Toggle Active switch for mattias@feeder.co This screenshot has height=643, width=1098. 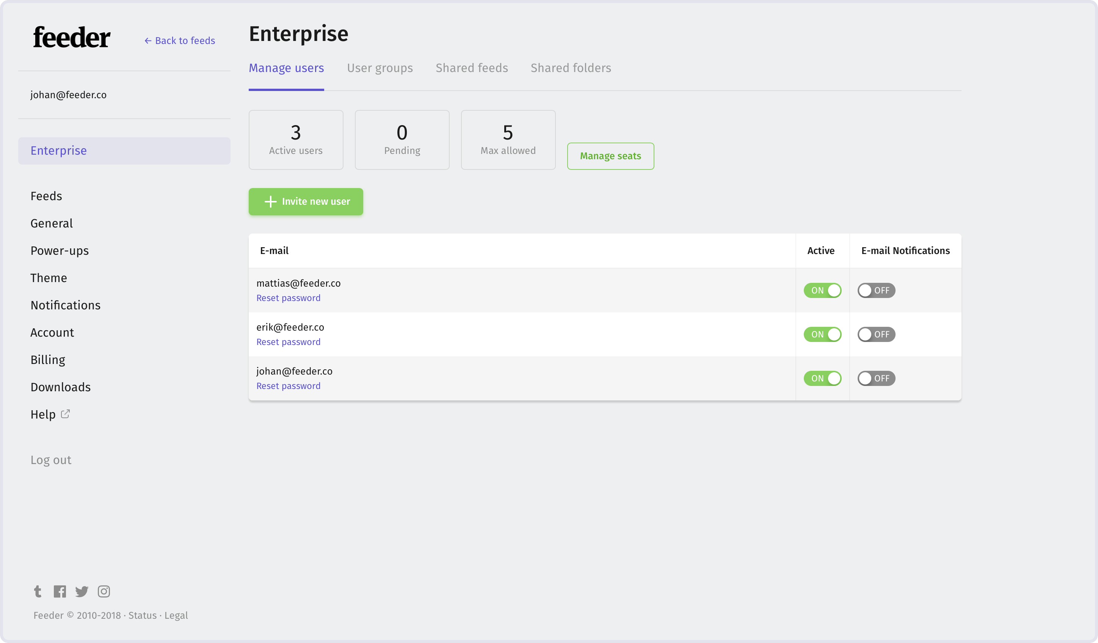[822, 290]
